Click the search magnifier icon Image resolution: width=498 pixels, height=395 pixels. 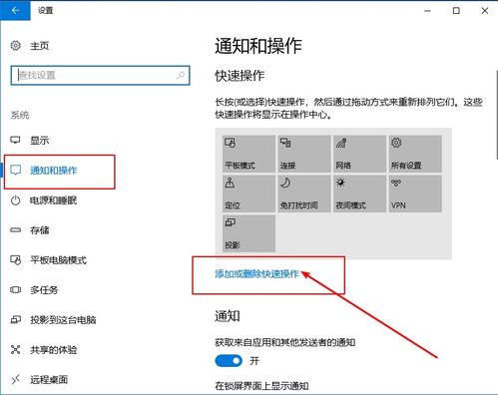181,75
